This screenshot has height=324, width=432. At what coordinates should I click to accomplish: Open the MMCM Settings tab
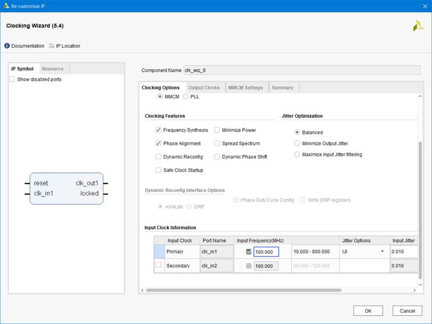[x=245, y=87]
